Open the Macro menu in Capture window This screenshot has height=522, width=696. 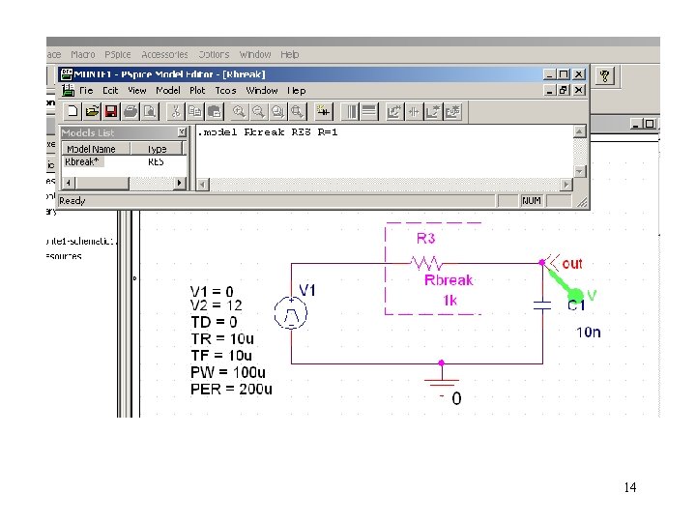coord(82,54)
